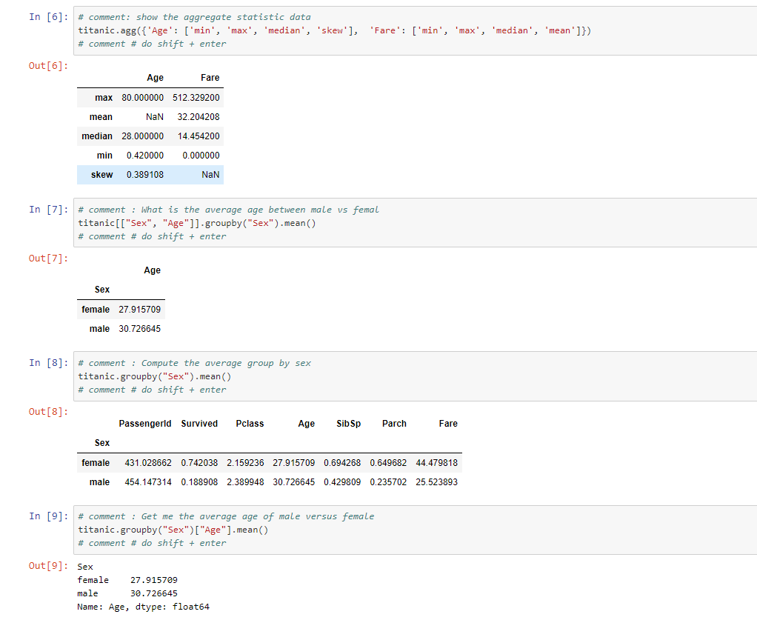Select the In [6] prompt label
757x620 pixels.
(x=47, y=17)
